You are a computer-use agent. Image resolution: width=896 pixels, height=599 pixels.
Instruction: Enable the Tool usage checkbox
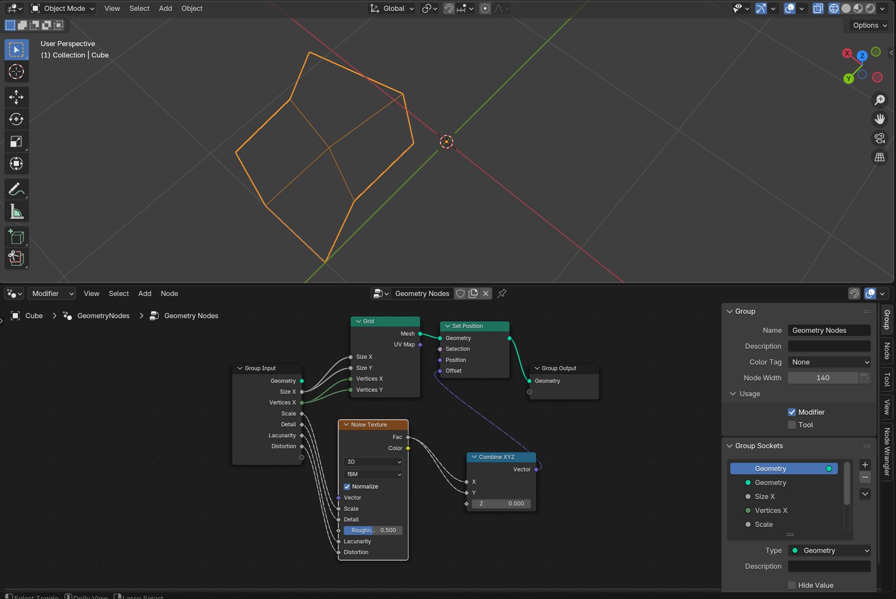click(x=792, y=425)
